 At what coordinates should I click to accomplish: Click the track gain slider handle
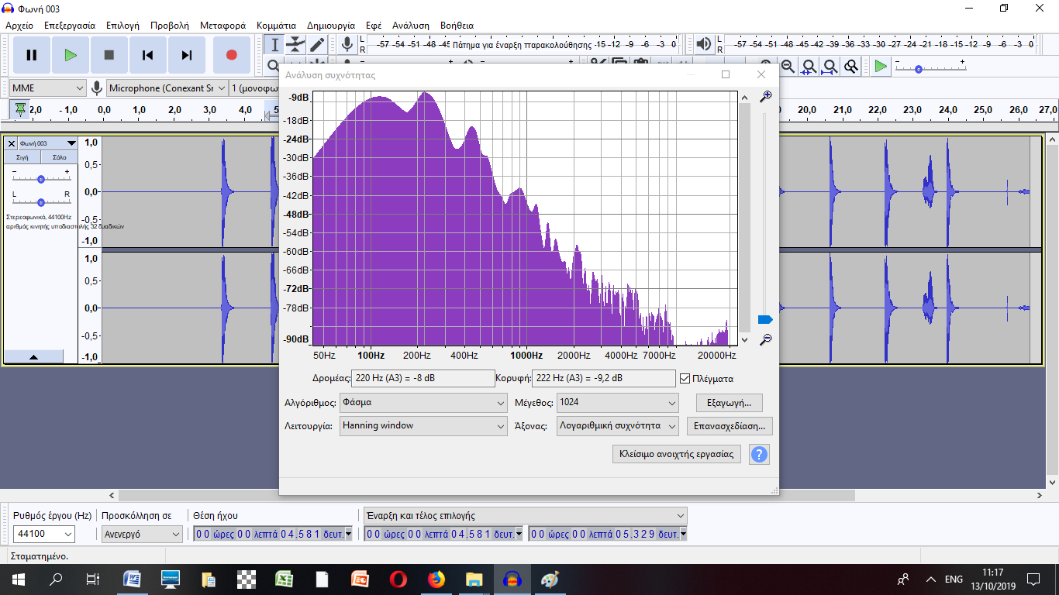(41, 179)
